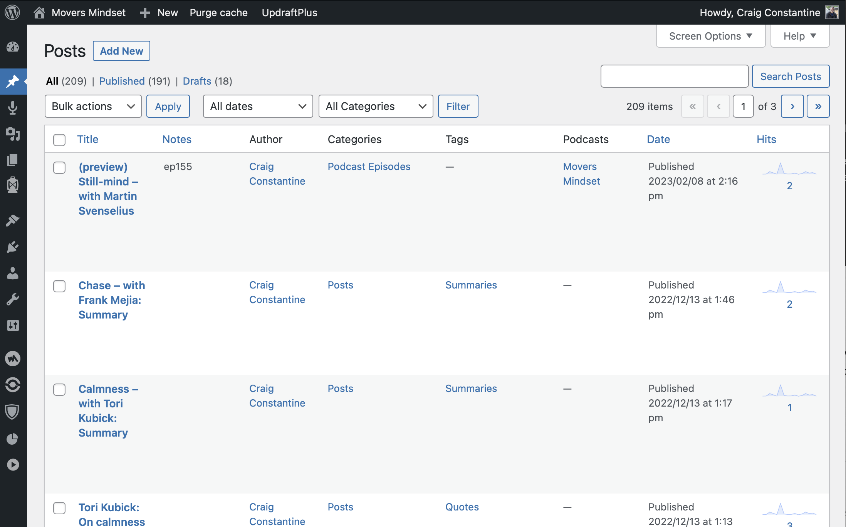Open the Media sidebar icon
Image resolution: width=846 pixels, height=527 pixels.
tap(13, 134)
